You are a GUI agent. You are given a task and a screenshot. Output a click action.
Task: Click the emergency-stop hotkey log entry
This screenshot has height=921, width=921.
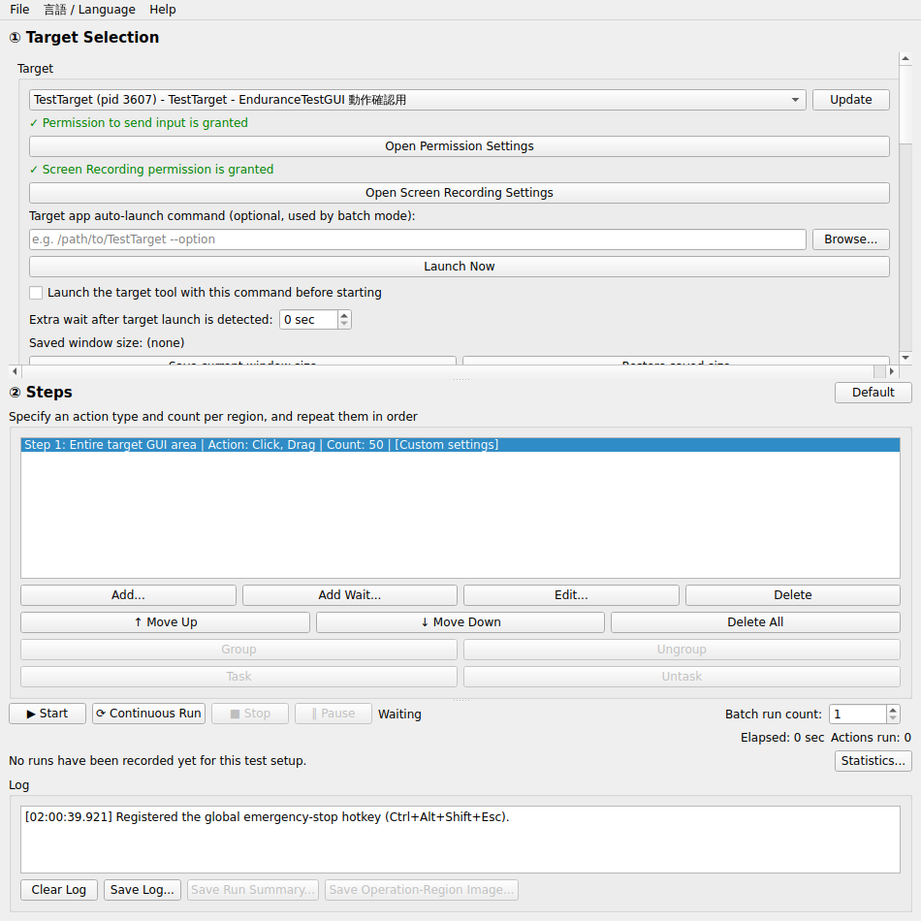(268, 817)
